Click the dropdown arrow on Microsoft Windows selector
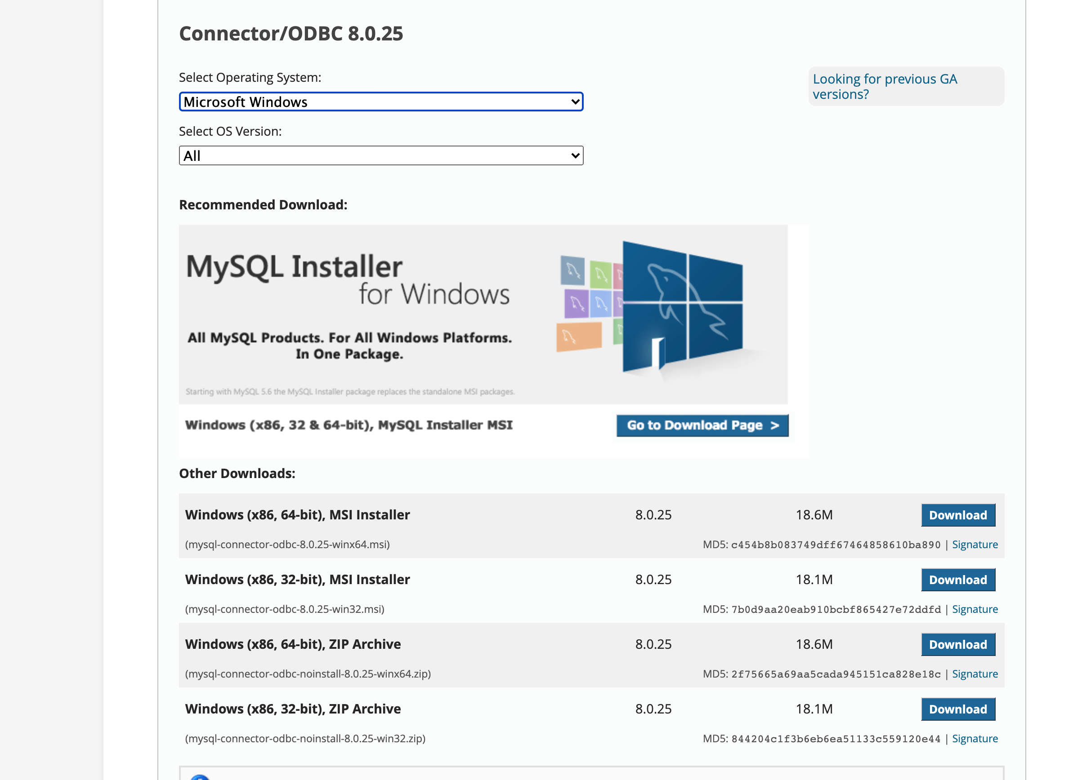 coord(575,102)
